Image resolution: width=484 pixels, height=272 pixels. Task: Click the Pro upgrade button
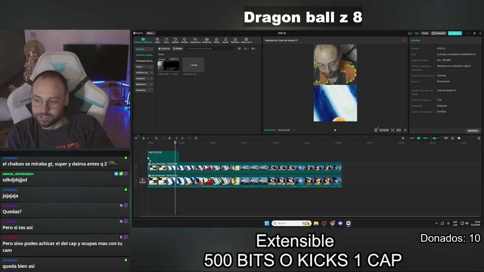[425, 33]
